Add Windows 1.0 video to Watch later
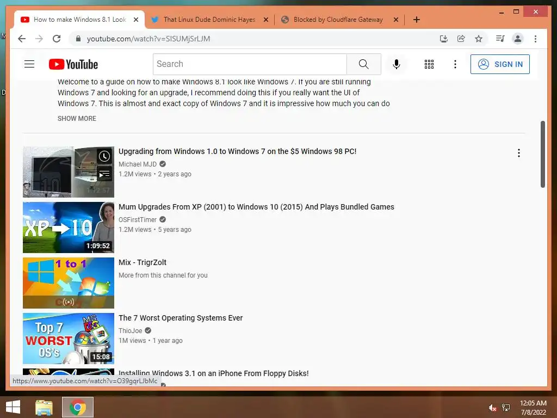Screen dimensions: 557x418 104,156
